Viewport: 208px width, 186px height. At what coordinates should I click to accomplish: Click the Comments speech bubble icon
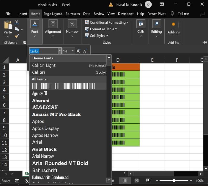[202, 14]
